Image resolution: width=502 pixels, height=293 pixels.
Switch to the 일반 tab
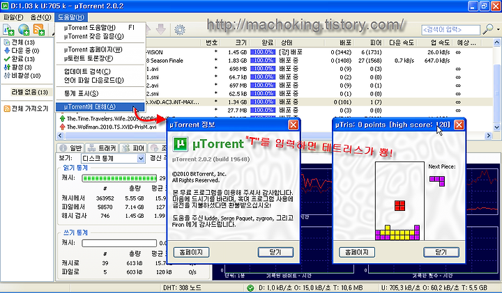[x=71, y=148]
